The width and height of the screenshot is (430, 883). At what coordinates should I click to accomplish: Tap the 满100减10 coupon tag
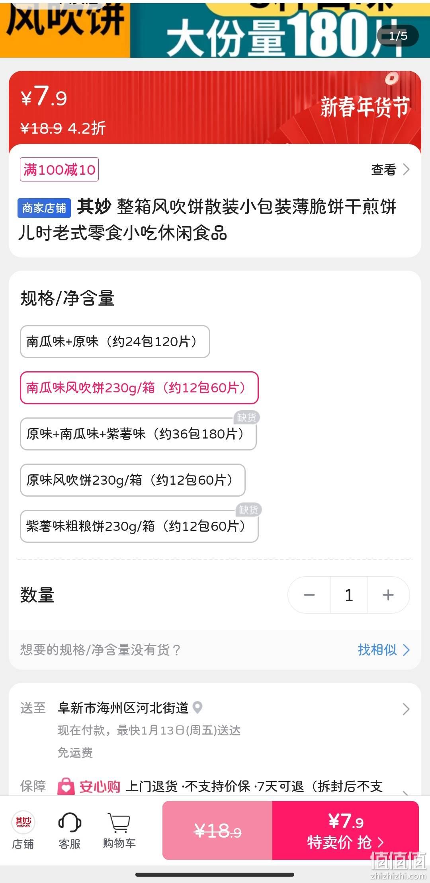coord(59,170)
